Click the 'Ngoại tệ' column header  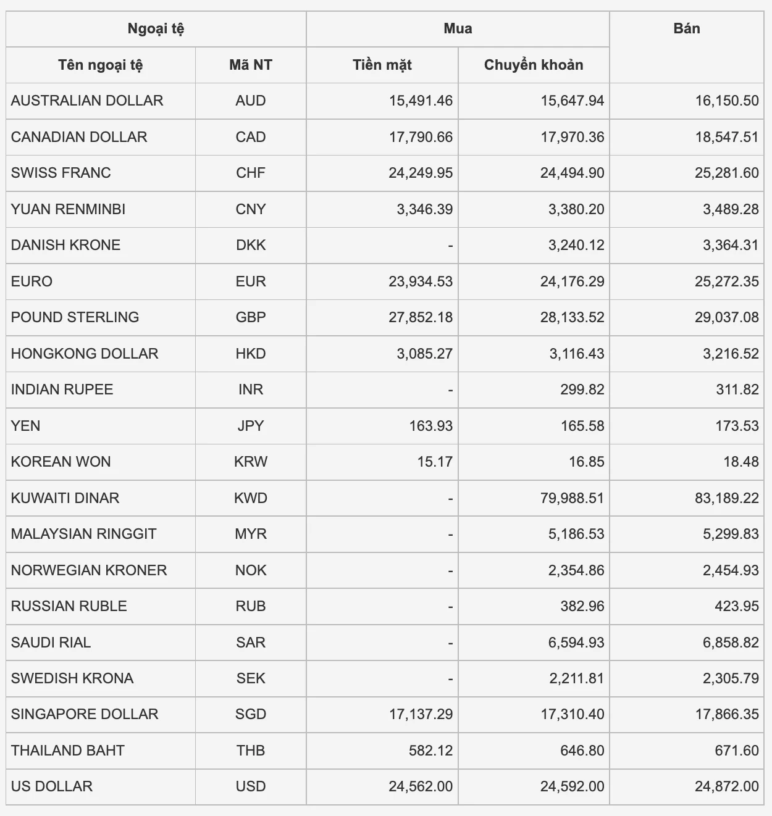coord(156,29)
